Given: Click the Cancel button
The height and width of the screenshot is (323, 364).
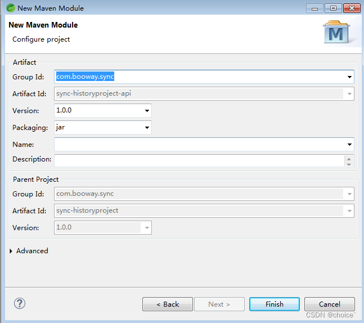Looking at the screenshot, I should coord(330,304).
